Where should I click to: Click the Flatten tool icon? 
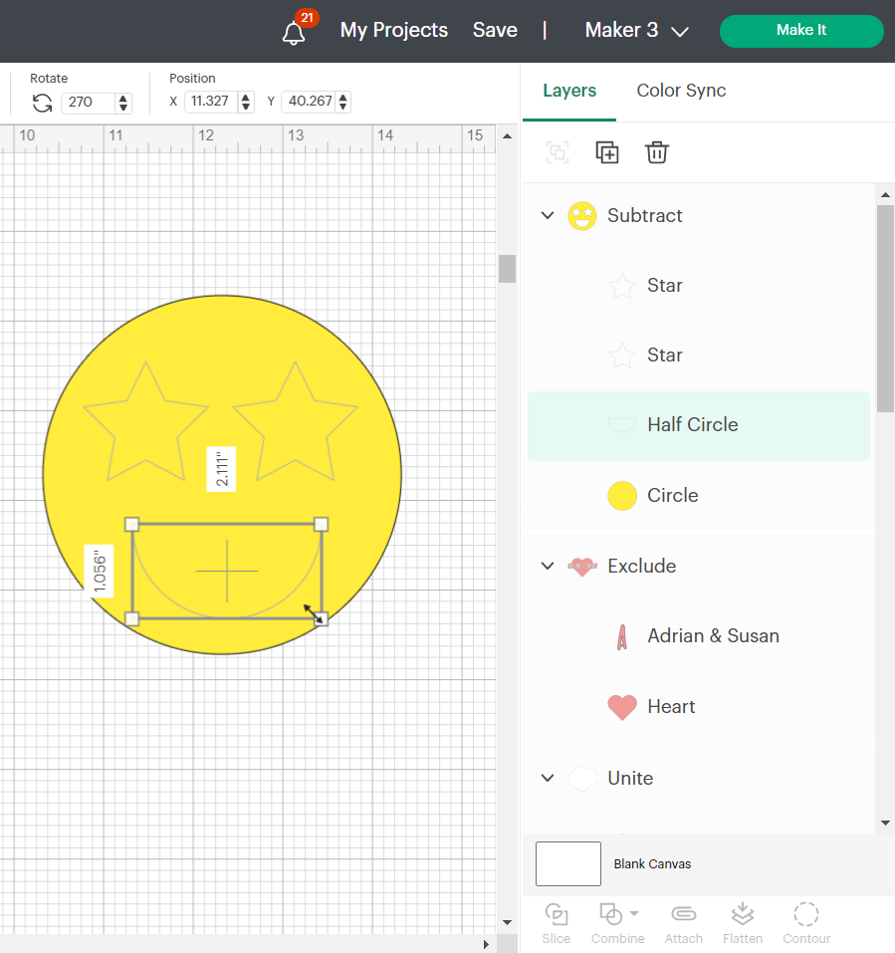[743, 915]
